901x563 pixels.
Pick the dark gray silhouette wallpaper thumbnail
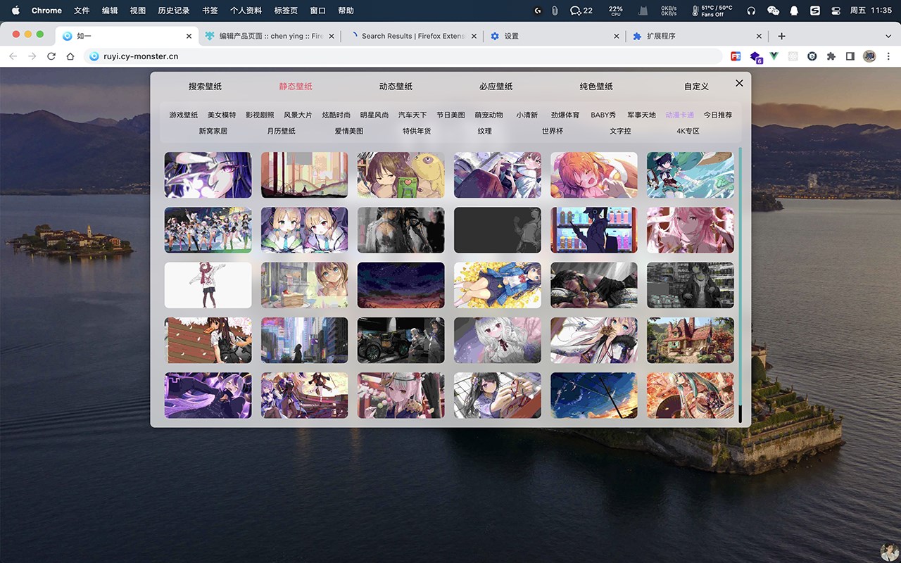(497, 230)
